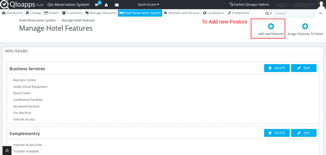Open the Preferences menu
The width and height of the screenshot is (326, 155).
238,13
